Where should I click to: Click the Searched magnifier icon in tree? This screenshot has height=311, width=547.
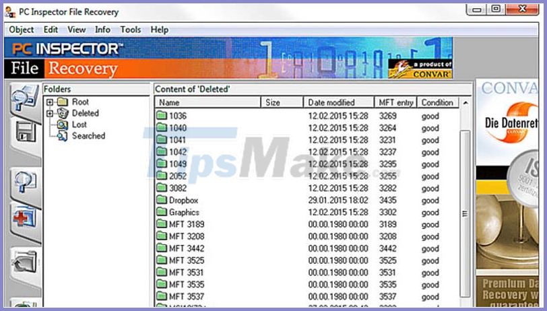(x=63, y=136)
